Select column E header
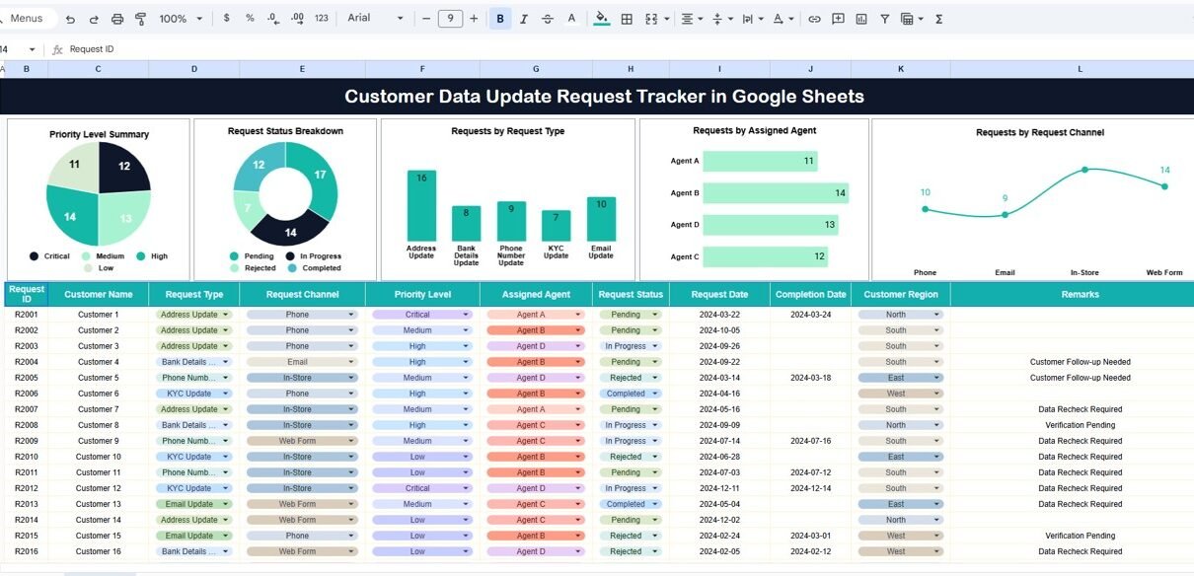Screen dimensions: 1194x576 coord(302,69)
